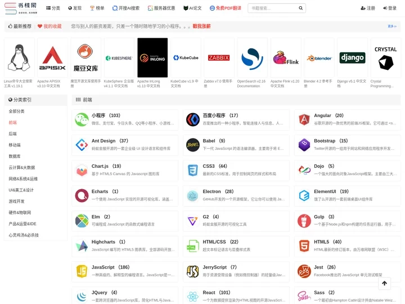Open the KubeSphere book cover
The image size is (405, 304).
[x=119, y=57]
